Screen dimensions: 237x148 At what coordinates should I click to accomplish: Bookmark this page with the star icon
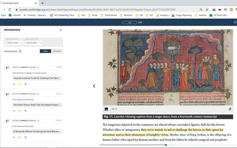tap(207, 10)
